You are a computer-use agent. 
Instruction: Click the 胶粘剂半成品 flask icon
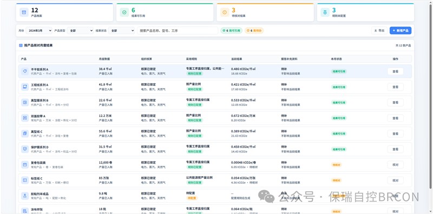pyautogui.click(x=25, y=196)
